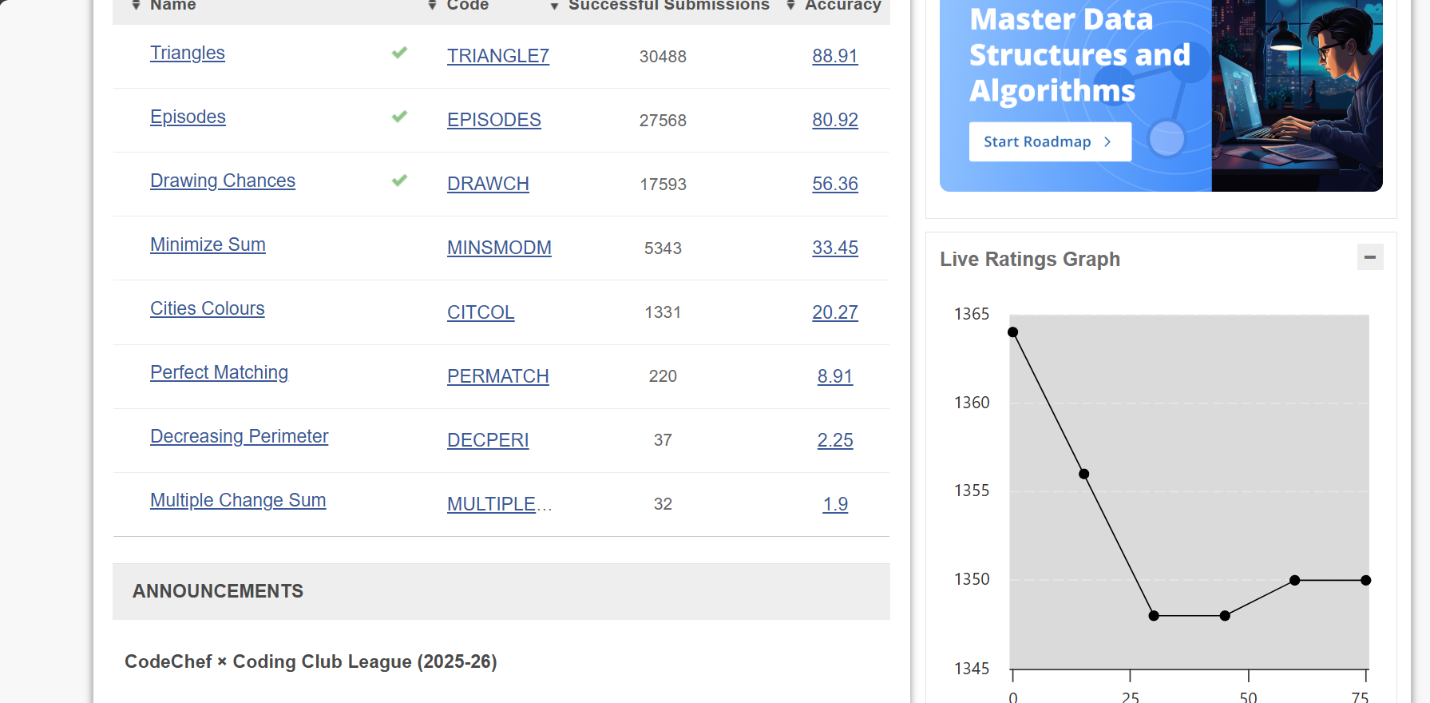Click the Live Ratings Graph title
Screen dimensions: 1430x703
point(1030,259)
